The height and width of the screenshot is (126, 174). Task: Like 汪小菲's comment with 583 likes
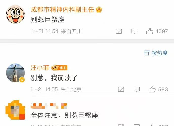(x=152, y=89)
